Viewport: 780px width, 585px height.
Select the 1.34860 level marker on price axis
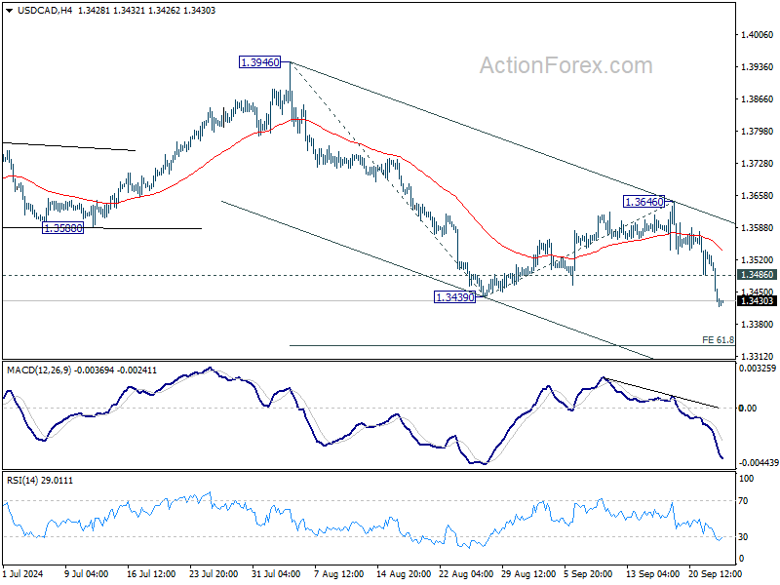click(757, 275)
